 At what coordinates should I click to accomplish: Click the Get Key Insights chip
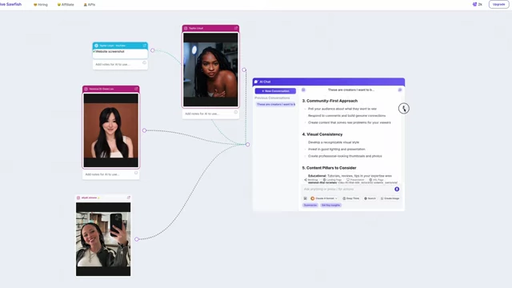pyautogui.click(x=330, y=205)
